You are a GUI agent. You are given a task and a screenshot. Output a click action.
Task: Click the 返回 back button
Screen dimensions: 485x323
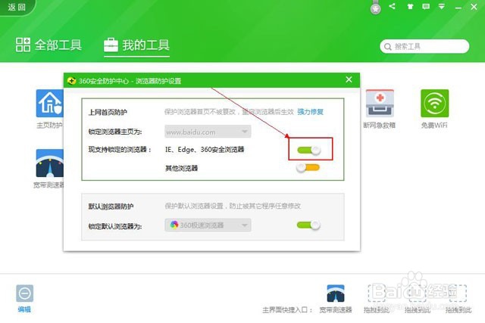[17, 7]
